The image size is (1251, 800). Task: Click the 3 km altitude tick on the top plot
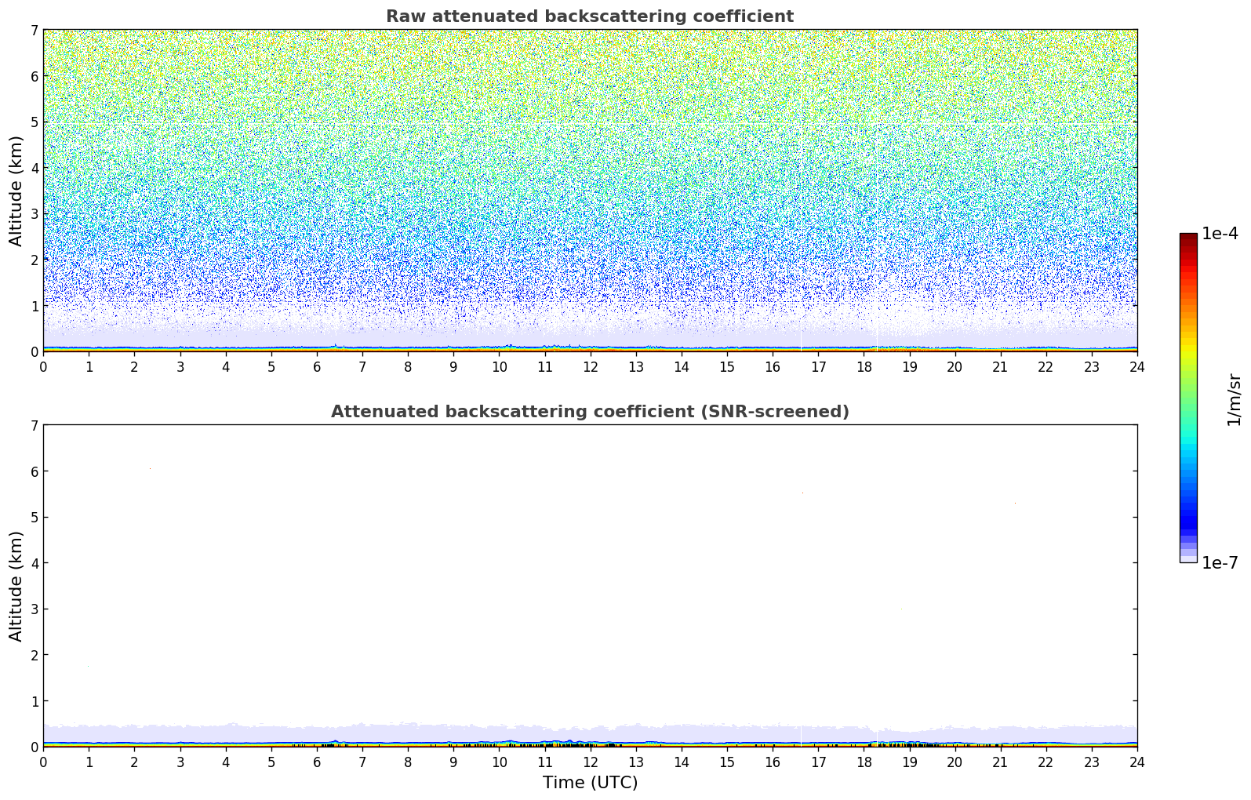34,214
